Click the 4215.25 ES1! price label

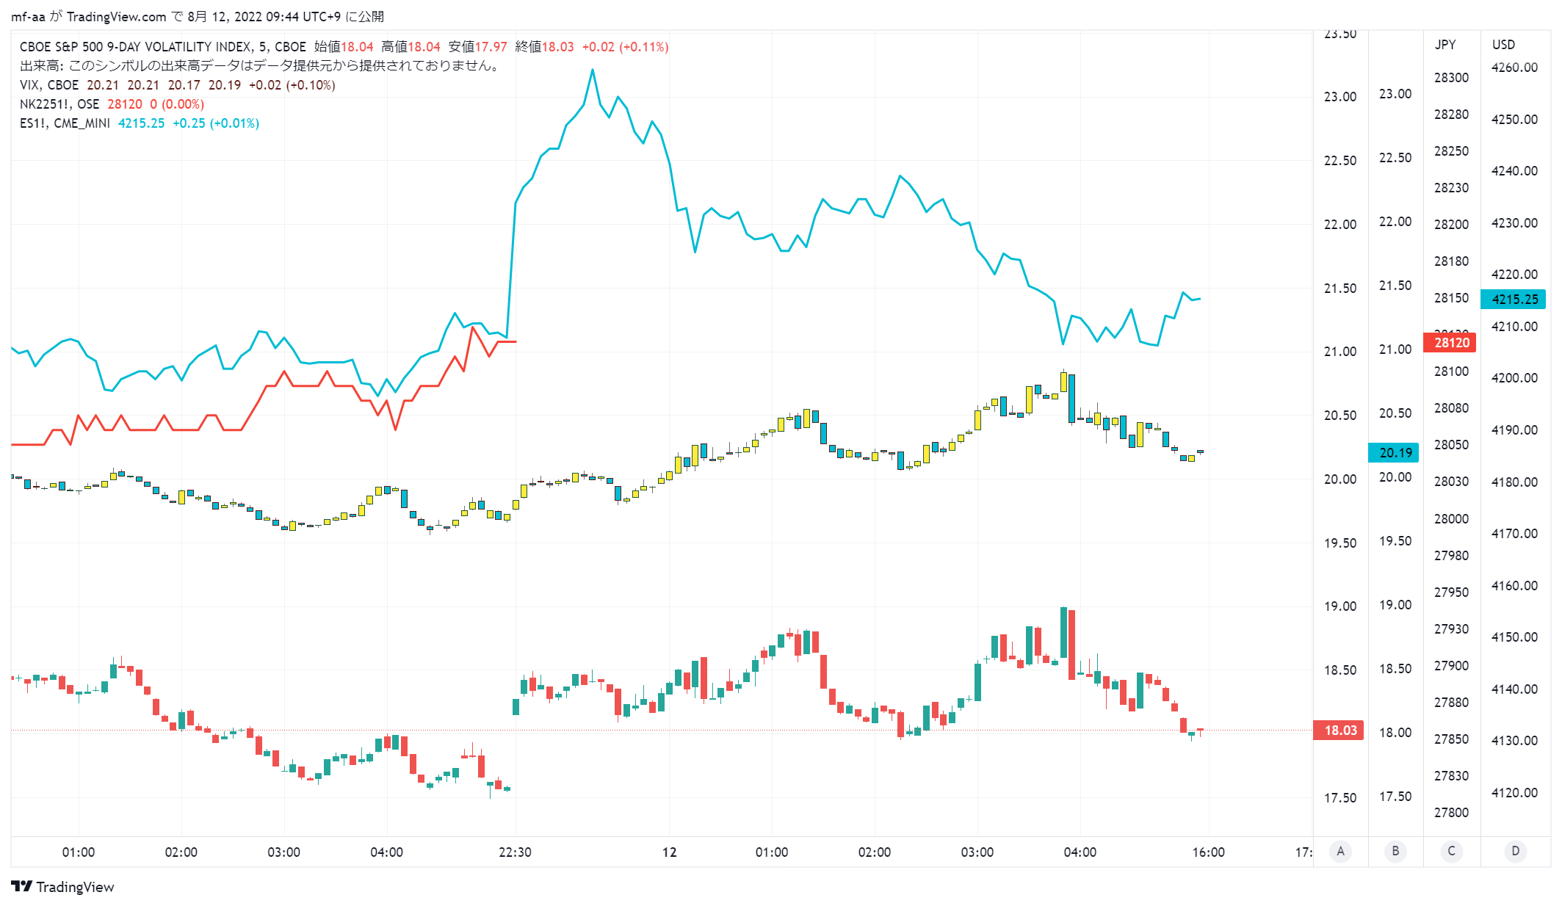click(1514, 299)
